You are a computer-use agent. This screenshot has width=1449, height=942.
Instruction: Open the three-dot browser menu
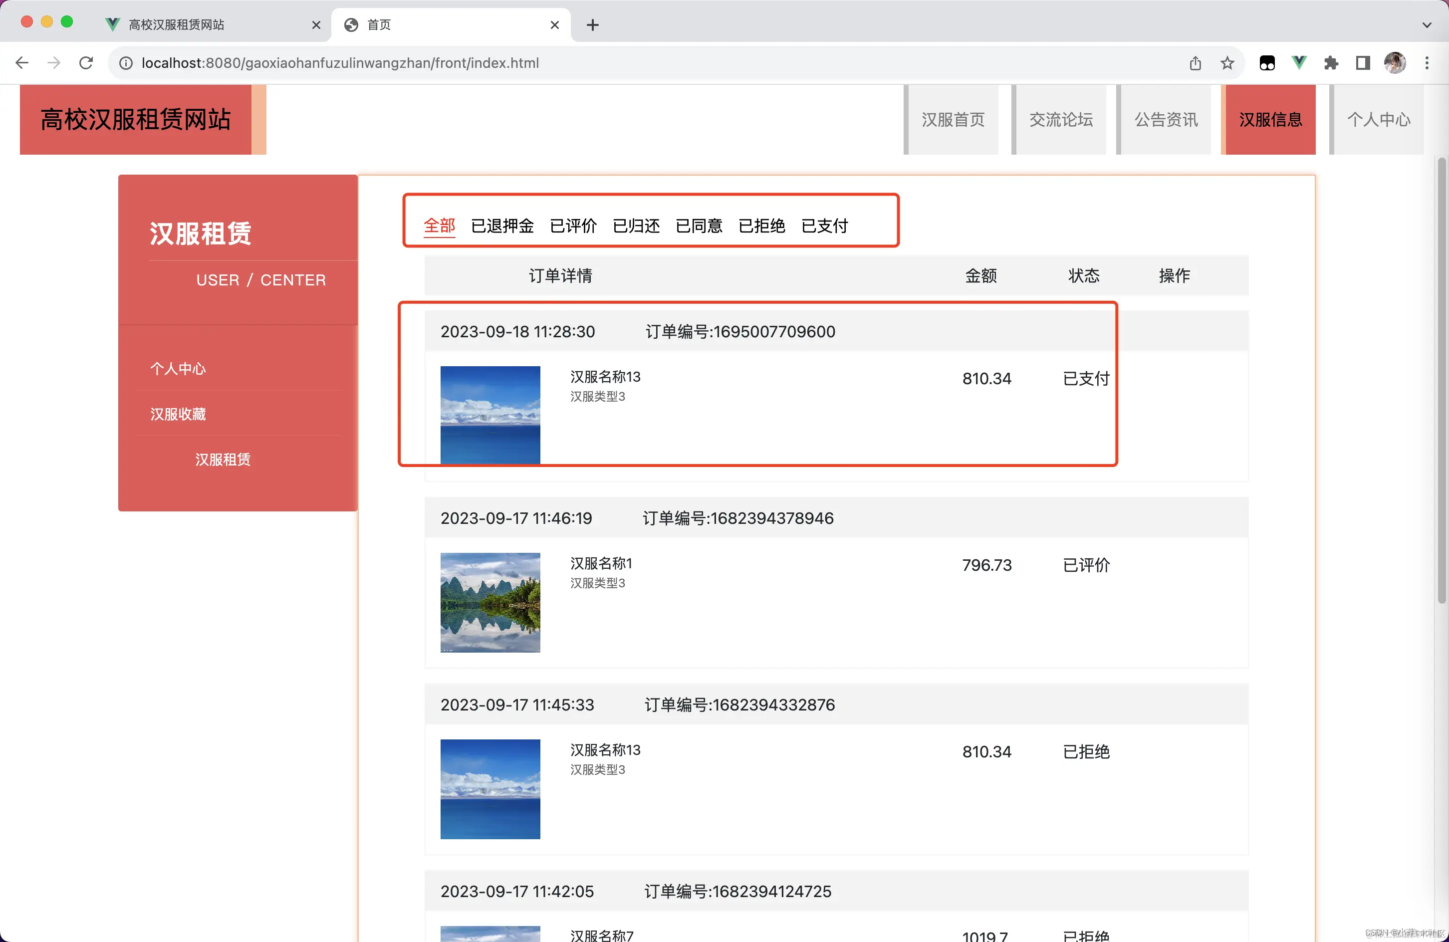click(1427, 63)
